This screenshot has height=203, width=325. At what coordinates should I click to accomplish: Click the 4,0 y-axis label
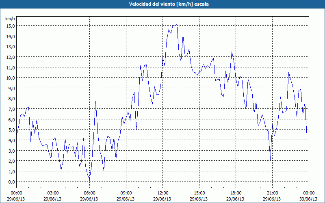[x=11, y=140]
